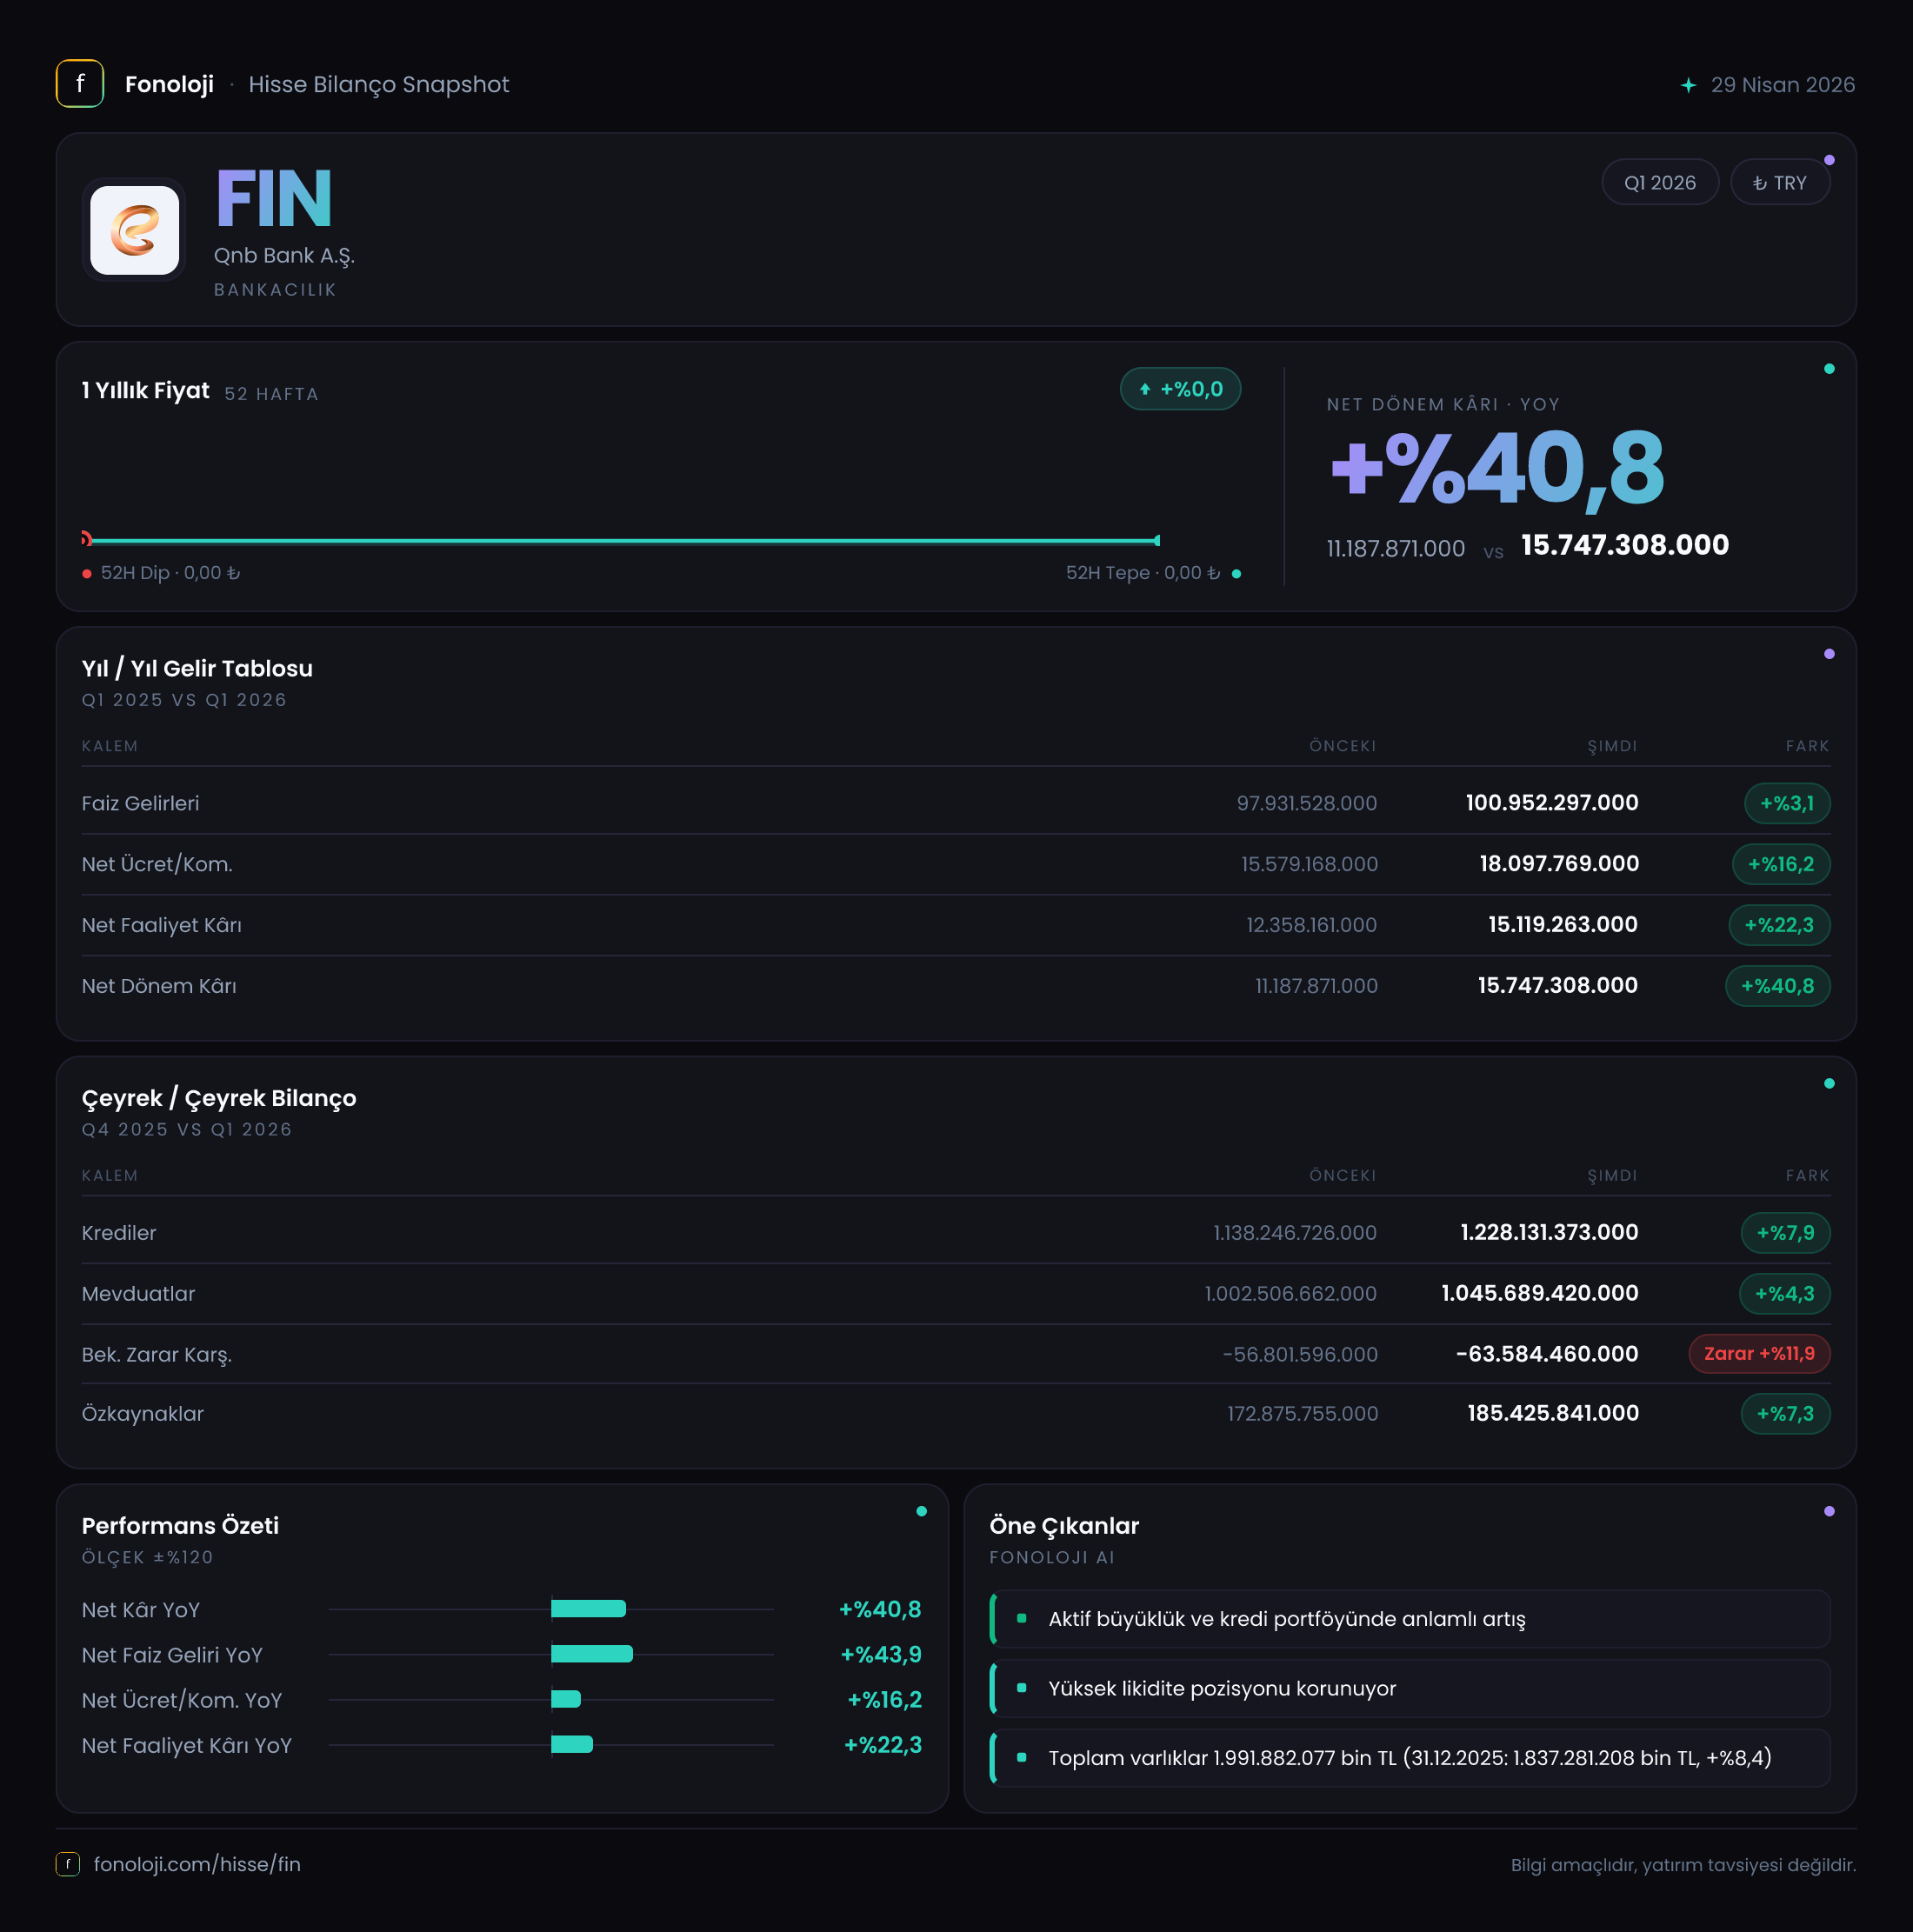Click the green sparkle icon beside the date
This screenshot has width=1913, height=1932.
pos(1688,85)
